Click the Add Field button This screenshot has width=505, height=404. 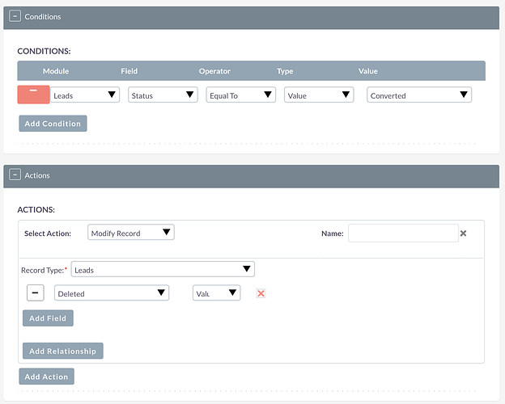[48, 318]
